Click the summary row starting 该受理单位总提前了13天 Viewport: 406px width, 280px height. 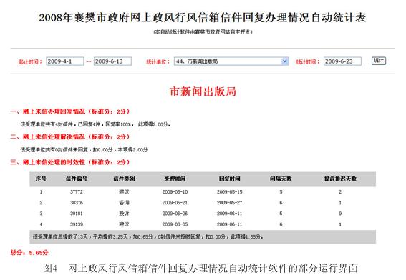(203, 237)
